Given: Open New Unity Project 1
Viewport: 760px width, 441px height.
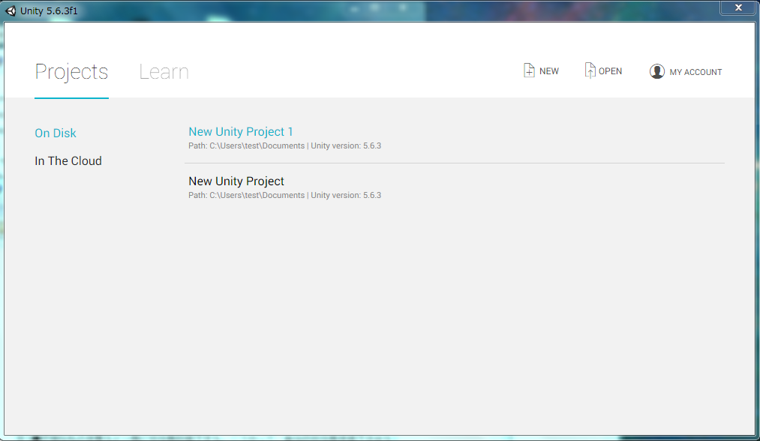Looking at the screenshot, I should click(240, 132).
